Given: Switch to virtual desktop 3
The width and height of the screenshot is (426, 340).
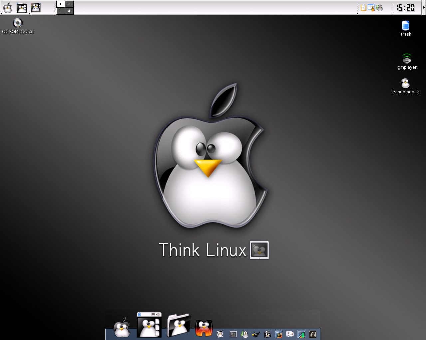Looking at the screenshot, I should point(60,11).
